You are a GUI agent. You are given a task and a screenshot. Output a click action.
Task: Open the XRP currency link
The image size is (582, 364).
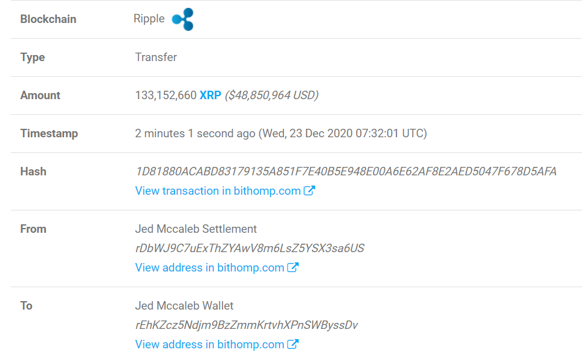210,96
